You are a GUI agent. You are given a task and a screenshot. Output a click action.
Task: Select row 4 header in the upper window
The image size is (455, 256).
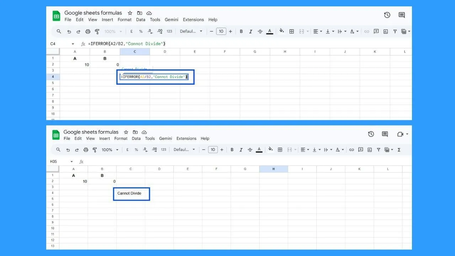point(53,77)
